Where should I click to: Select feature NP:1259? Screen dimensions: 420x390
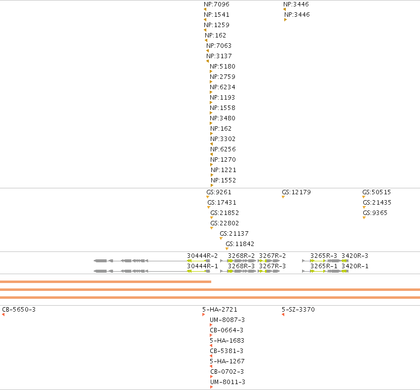click(217, 25)
